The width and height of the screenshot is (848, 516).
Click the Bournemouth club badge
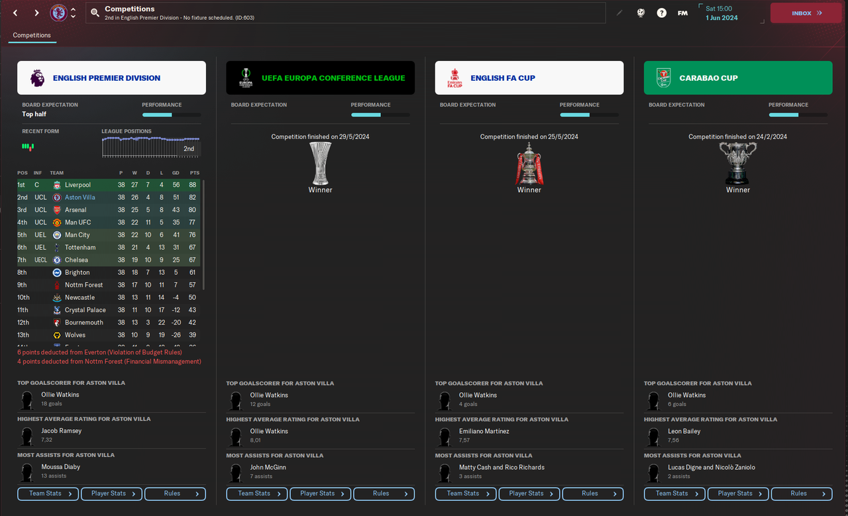(57, 323)
